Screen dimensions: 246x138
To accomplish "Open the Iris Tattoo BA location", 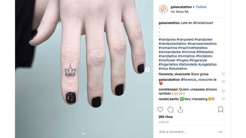I will click(180, 12).
